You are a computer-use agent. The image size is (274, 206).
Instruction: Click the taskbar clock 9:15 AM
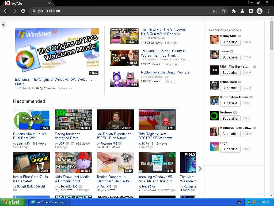tap(264, 202)
